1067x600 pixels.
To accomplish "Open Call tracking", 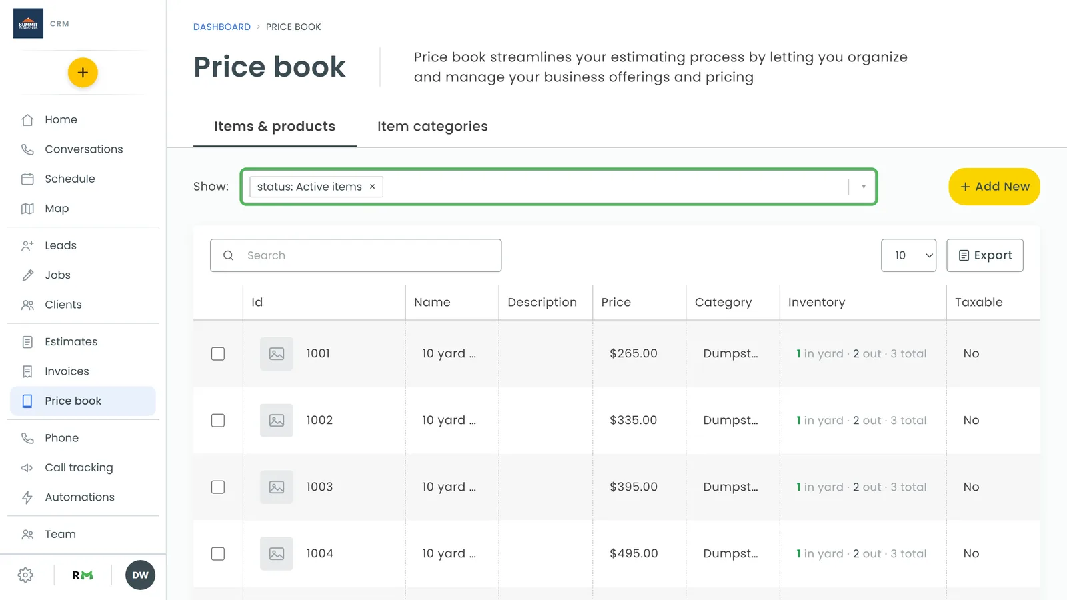I will (x=83, y=467).
